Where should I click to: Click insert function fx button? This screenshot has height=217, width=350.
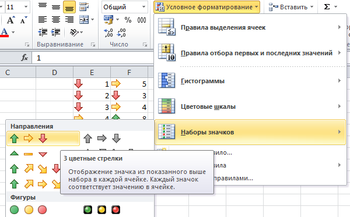coord(24,58)
